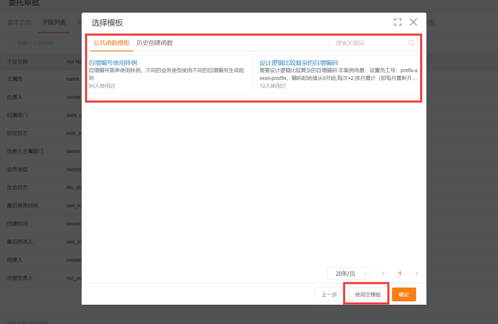This screenshot has height=324, width=498.
Task: Confirm with the 确定 button
Action: [x=404, y=294]
